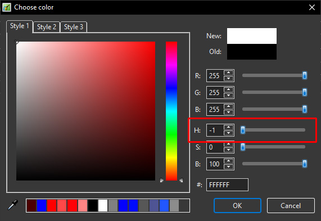Pick a color with the eyedropper tool
This screenshot has height=221, width=321.
tap(13, 205)
